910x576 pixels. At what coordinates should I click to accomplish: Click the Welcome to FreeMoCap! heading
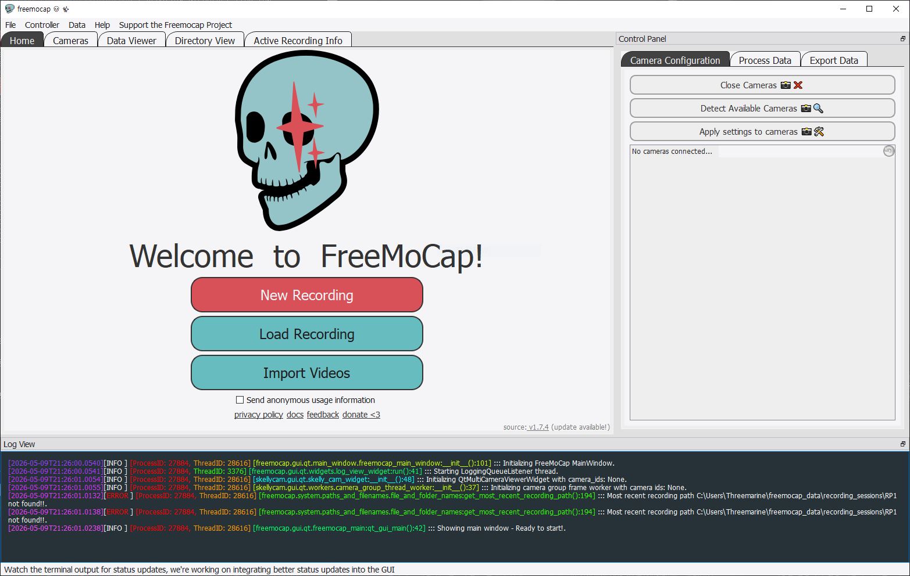coord(306,256)
